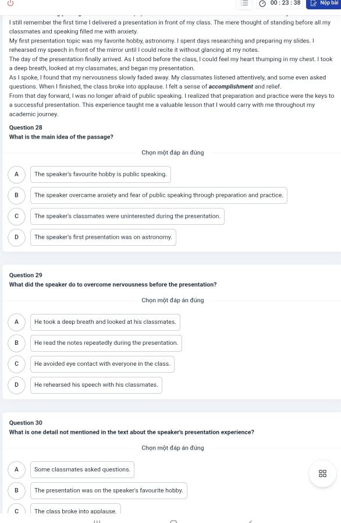Click 'The speaker overcame anxiety' answer text
The width and height of the screenshot is (341, 523).
tap(159, 195)
